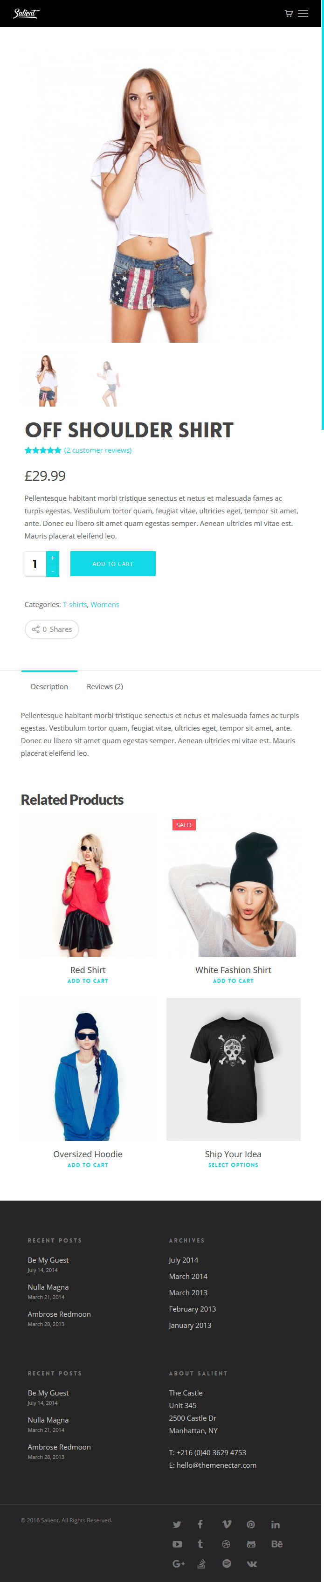Switch to the Reviews (2) tab
The height and width of the screenshot is (1582, 324).
105,687
